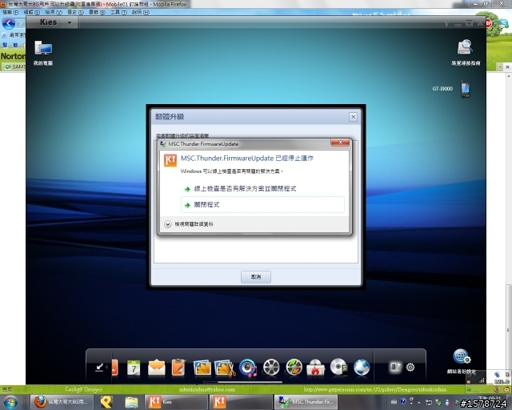The width and height of the screenshot is (512, 410).
Task: Open the photo album icon in dock
Action: point(202,368)
